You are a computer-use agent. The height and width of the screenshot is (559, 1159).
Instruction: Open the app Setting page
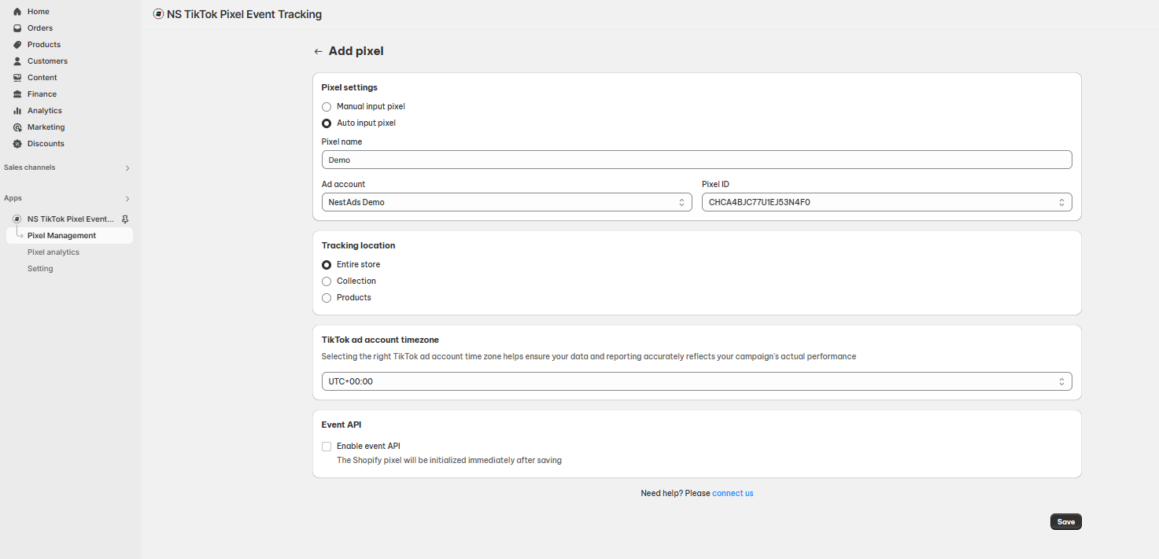click(40, 269)
